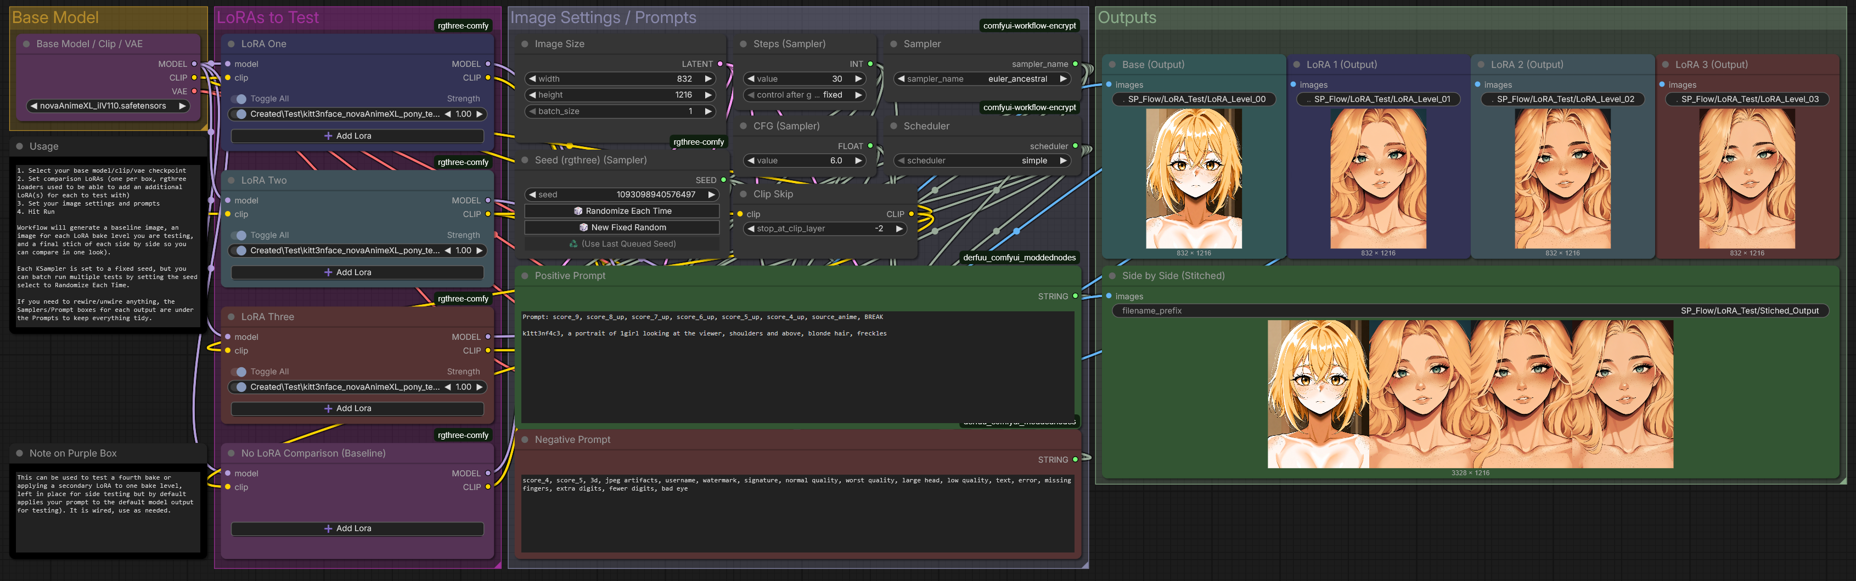Open the LoRA 1 (Output) preview image

click(x=1379, y=179)
